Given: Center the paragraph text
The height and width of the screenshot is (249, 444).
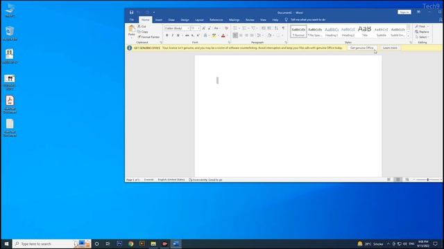Looking at the screenshot, I should pos(241,35).
